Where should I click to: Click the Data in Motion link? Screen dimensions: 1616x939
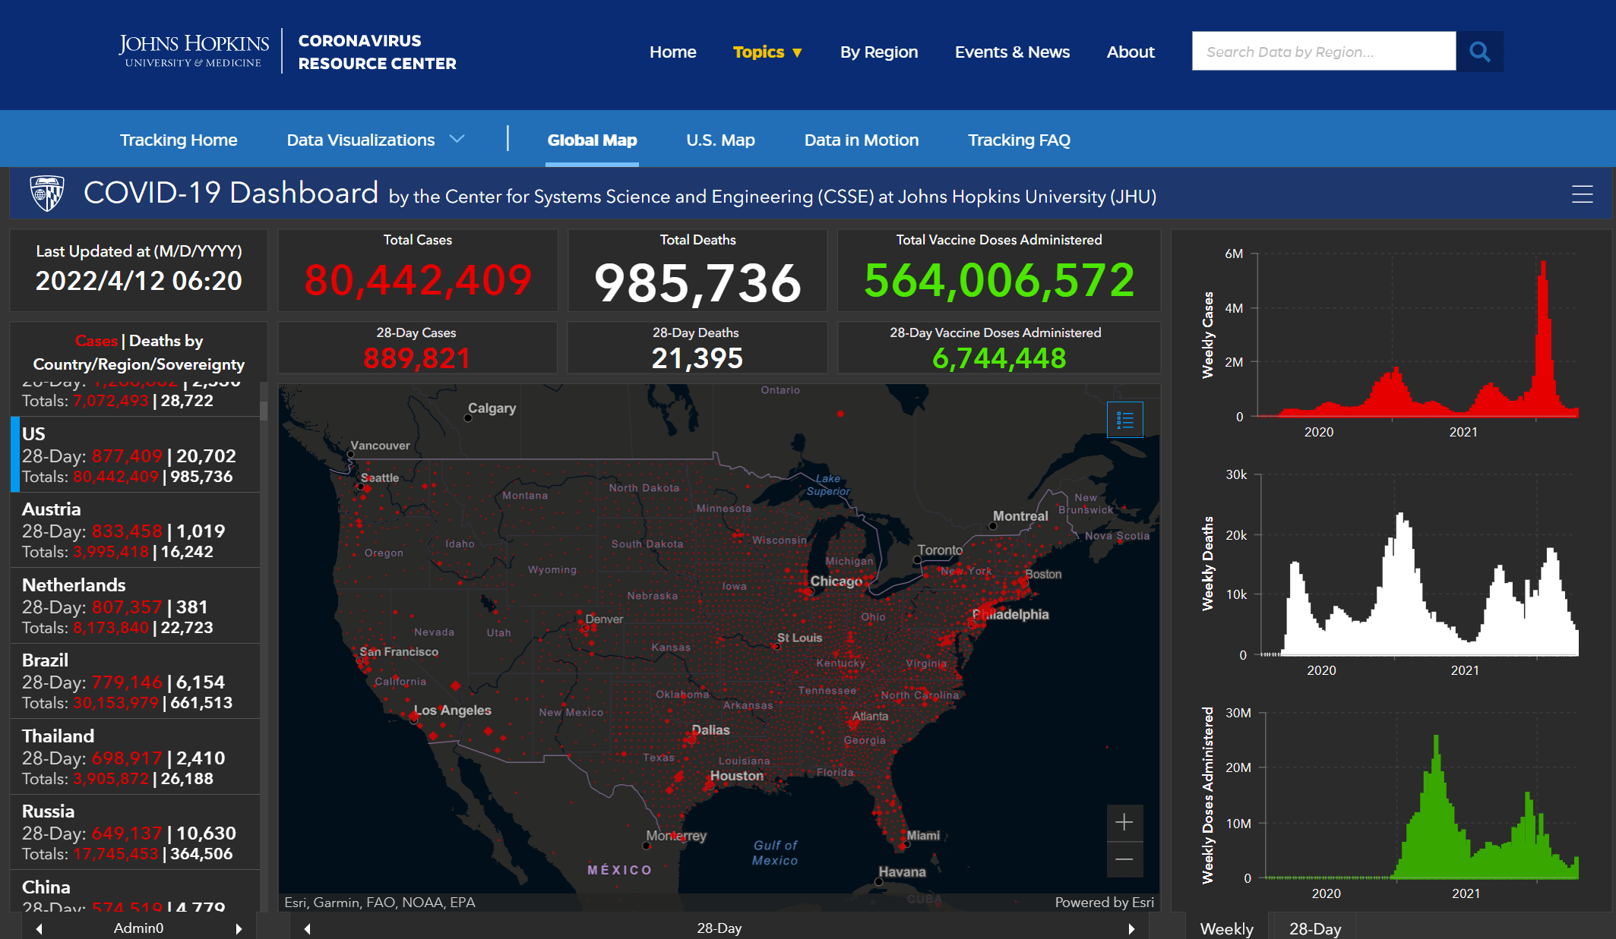(861, 140)
